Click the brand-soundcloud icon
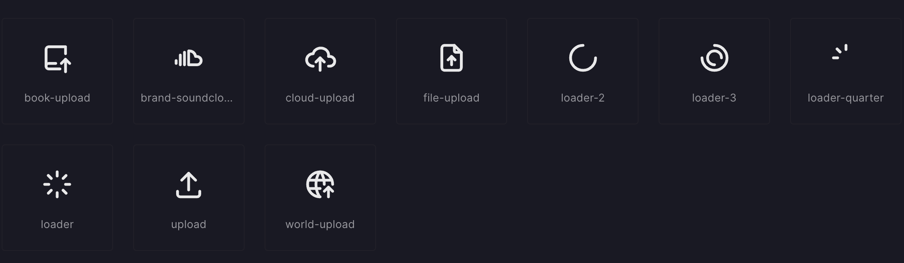This screenshot has height=263, width=904. [x=188, y=59]
